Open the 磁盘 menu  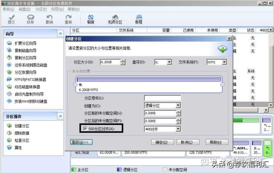[x=24, y=9]
